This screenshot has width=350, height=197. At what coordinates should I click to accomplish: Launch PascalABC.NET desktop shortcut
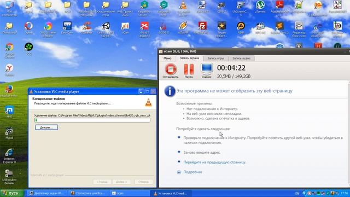pyautogui.click(x=337, y=7)
